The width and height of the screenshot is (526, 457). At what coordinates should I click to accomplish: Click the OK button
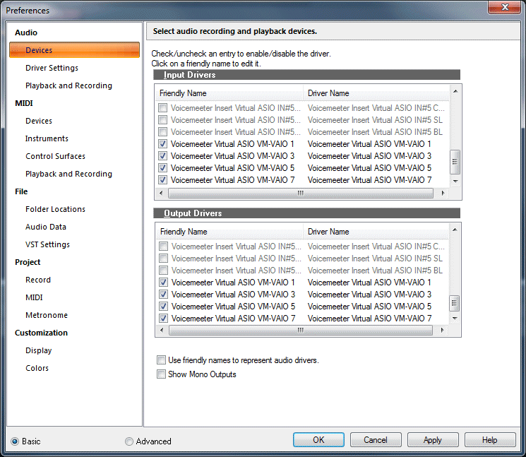[318, 440]
